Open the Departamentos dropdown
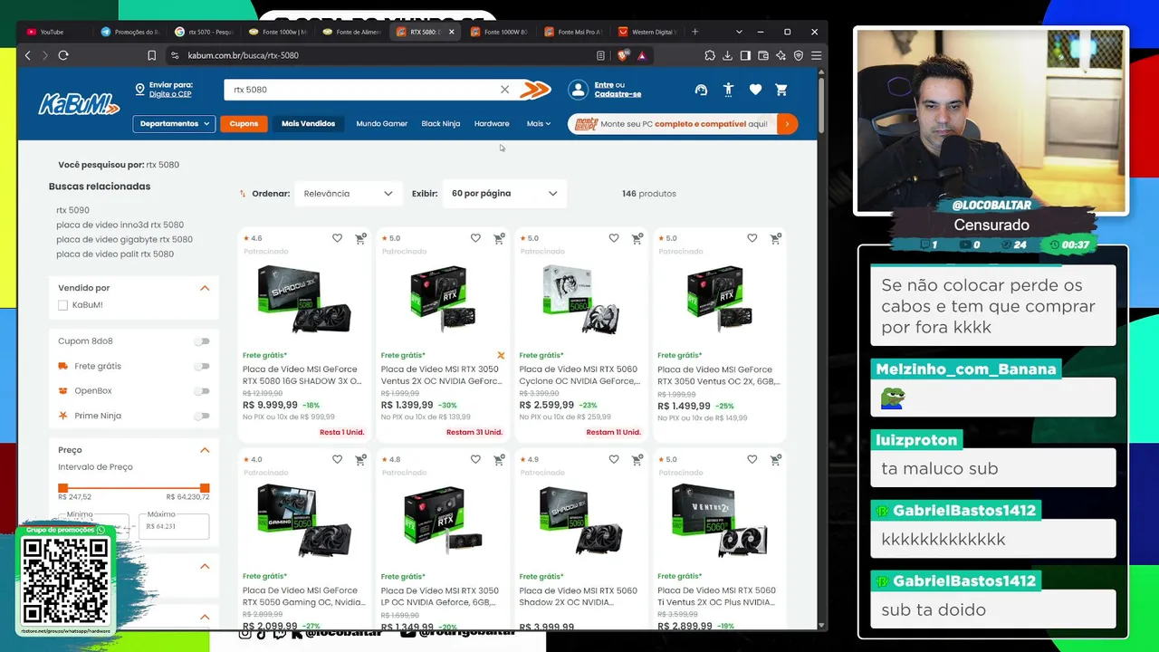Screen dimensions: 1159x652 (174, 123)
